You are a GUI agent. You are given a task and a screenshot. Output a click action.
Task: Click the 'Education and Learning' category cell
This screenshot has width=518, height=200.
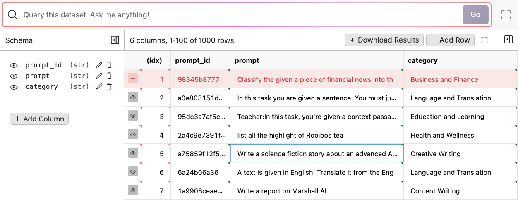[x=460, y=117]
